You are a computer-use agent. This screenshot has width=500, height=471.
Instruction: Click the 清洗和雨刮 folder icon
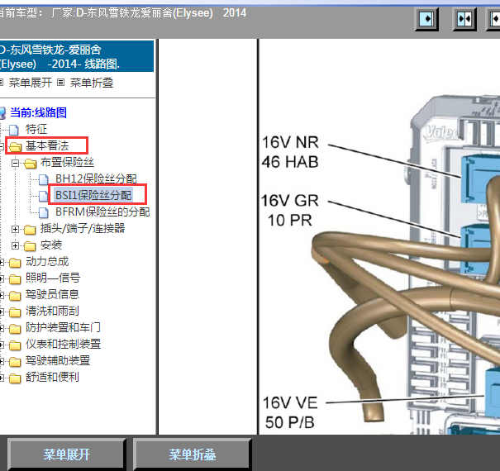(x=15, y=312)
